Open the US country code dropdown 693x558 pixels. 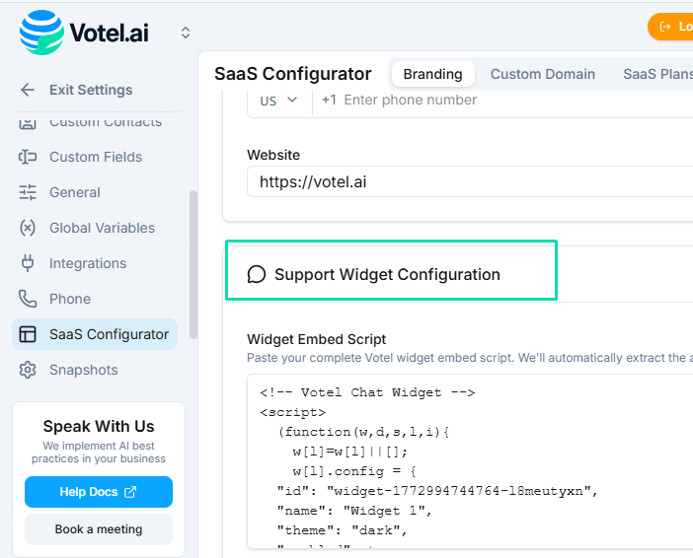tap(279, 101)
